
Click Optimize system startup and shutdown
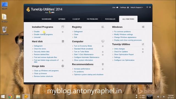click(89, 75)
